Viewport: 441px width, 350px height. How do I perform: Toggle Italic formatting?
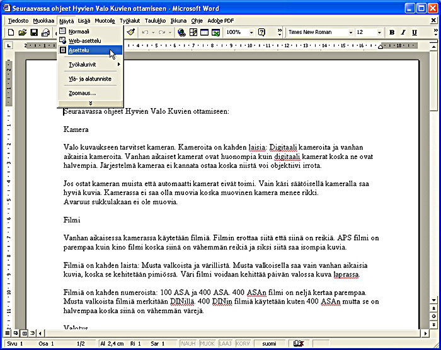pos(403,32)
